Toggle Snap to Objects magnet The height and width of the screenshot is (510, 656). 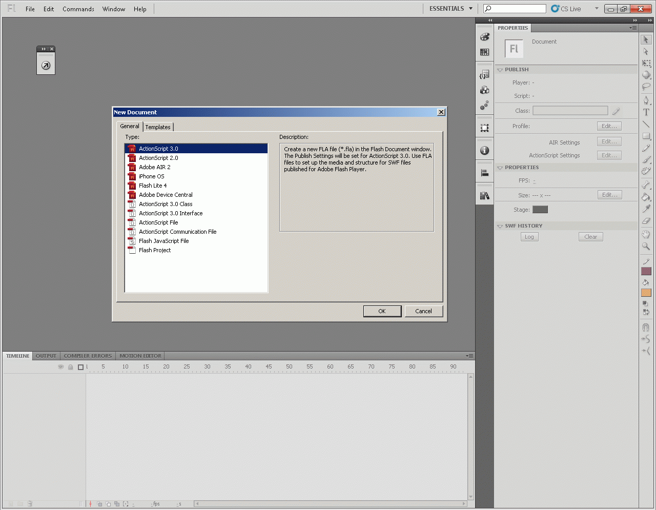coord(646,327)
